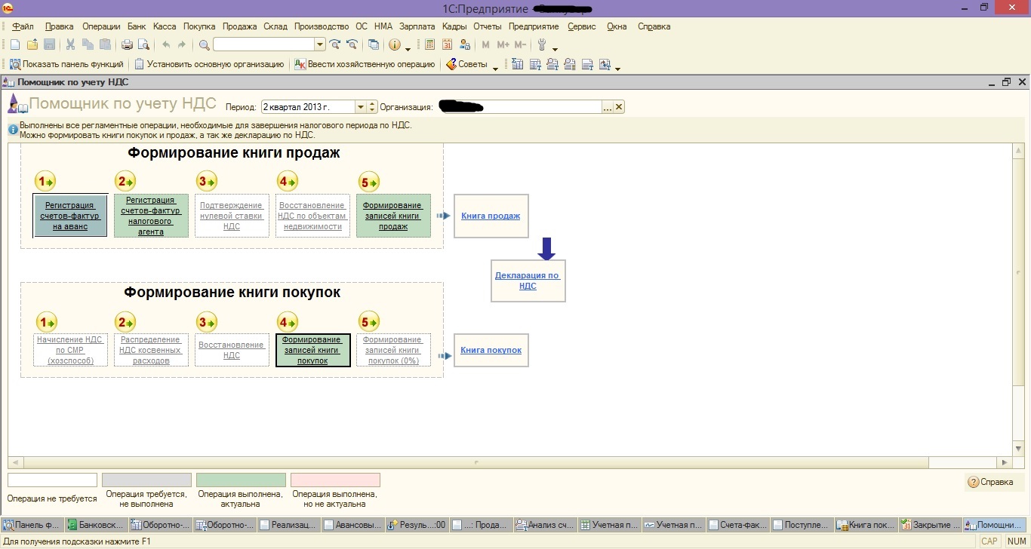This screenshot has height=549, width=1031.
Task: Open the Операции menu
Action: [100, 26]
